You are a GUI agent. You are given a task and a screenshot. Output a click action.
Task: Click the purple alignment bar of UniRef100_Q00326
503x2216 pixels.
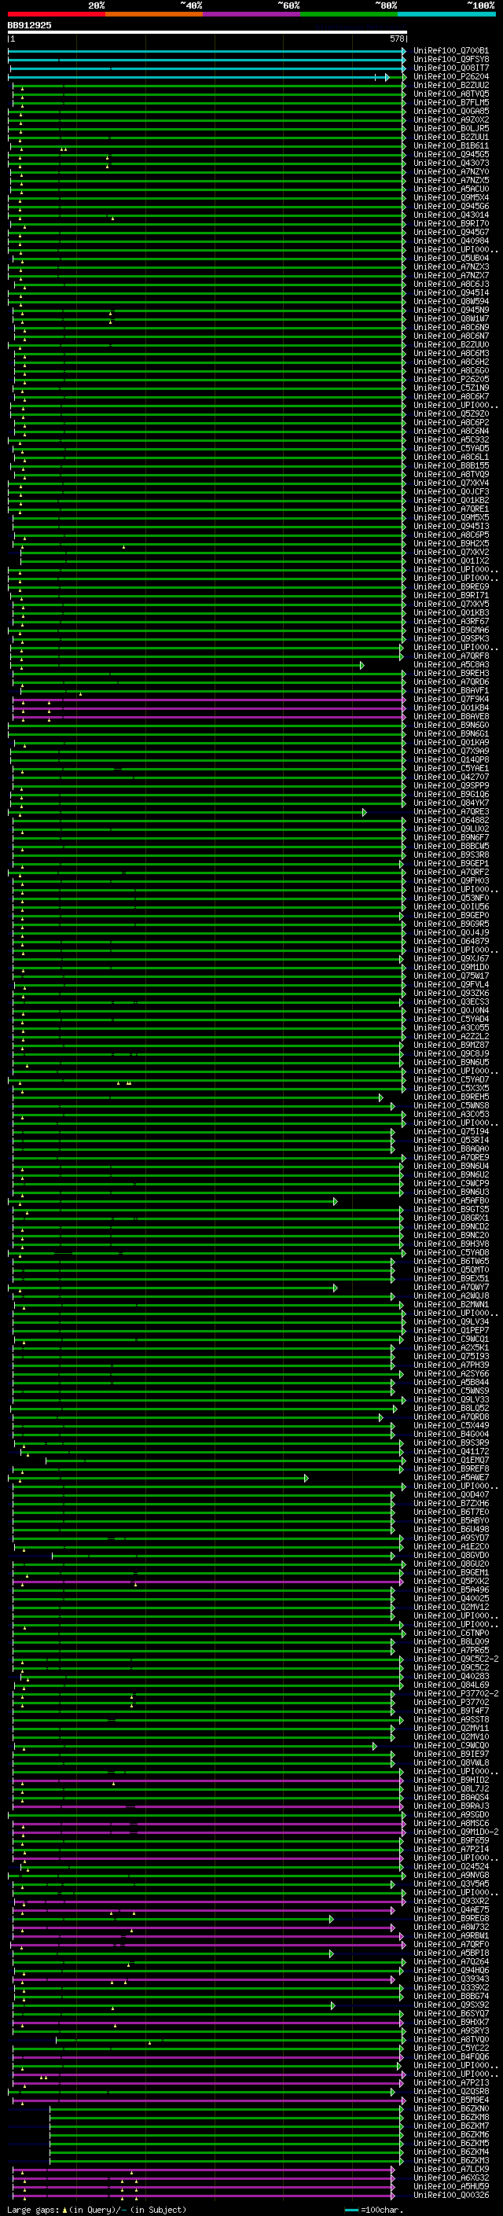coord(203,2197)
